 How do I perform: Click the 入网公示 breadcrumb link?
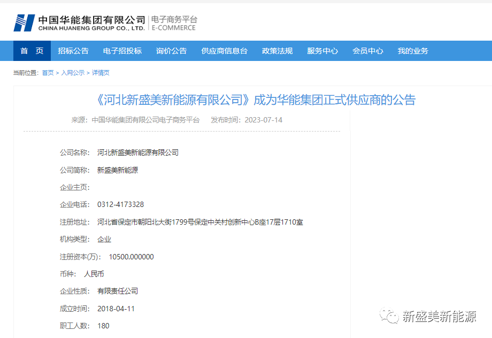tap(73, 73)
